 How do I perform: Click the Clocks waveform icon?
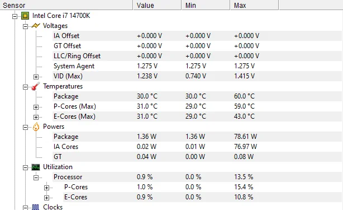(x=36, y=207)
